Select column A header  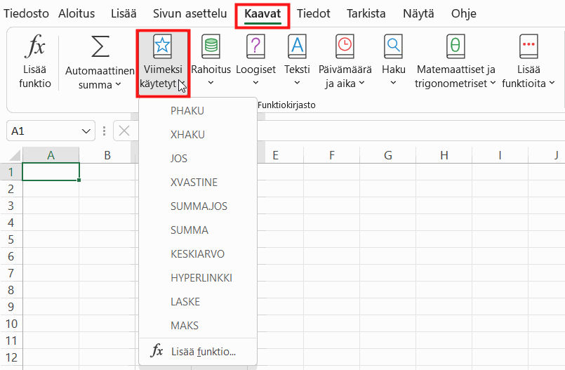tap(51, 155)
